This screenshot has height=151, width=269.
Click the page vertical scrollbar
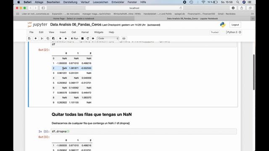click(254, 72)
